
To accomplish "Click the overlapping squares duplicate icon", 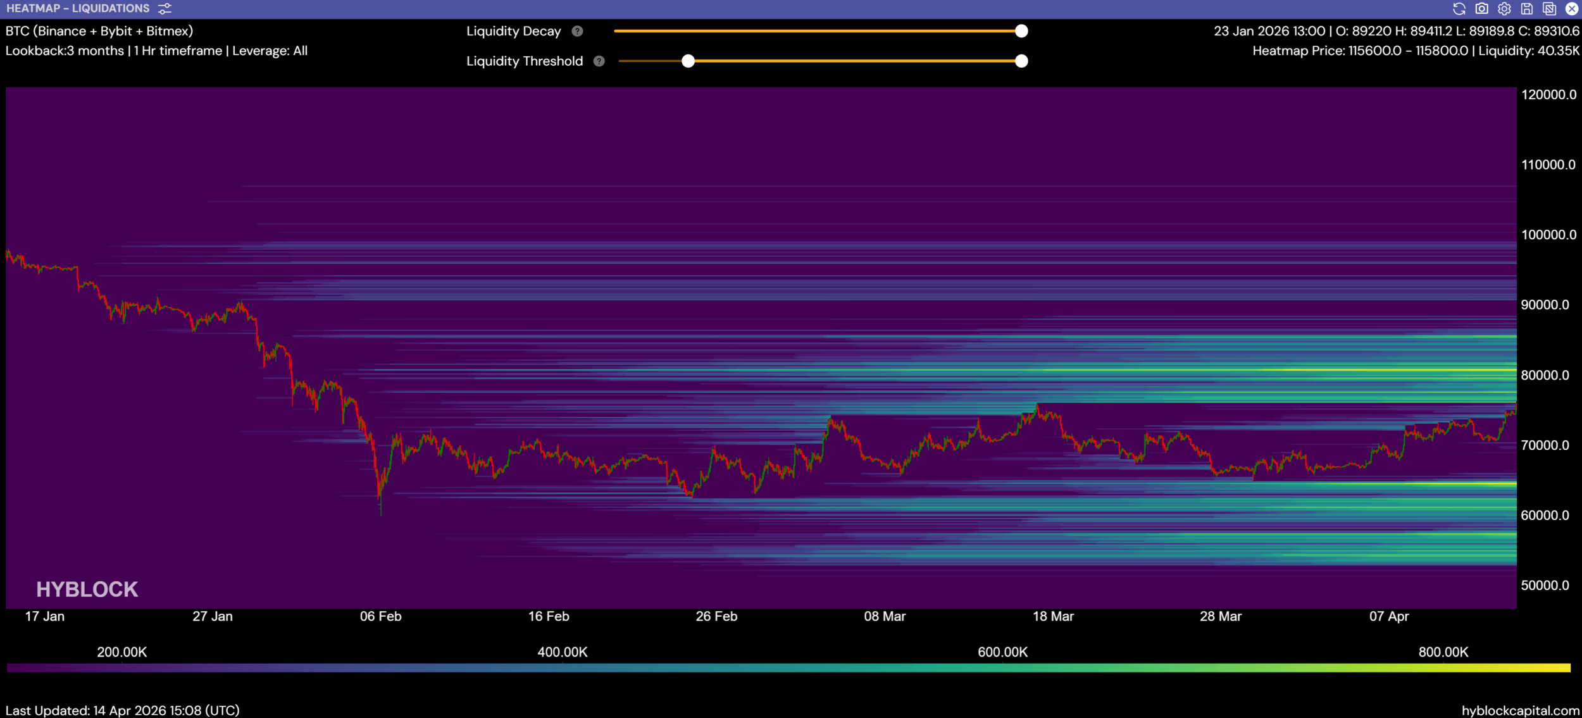I will coord(1549,9).
